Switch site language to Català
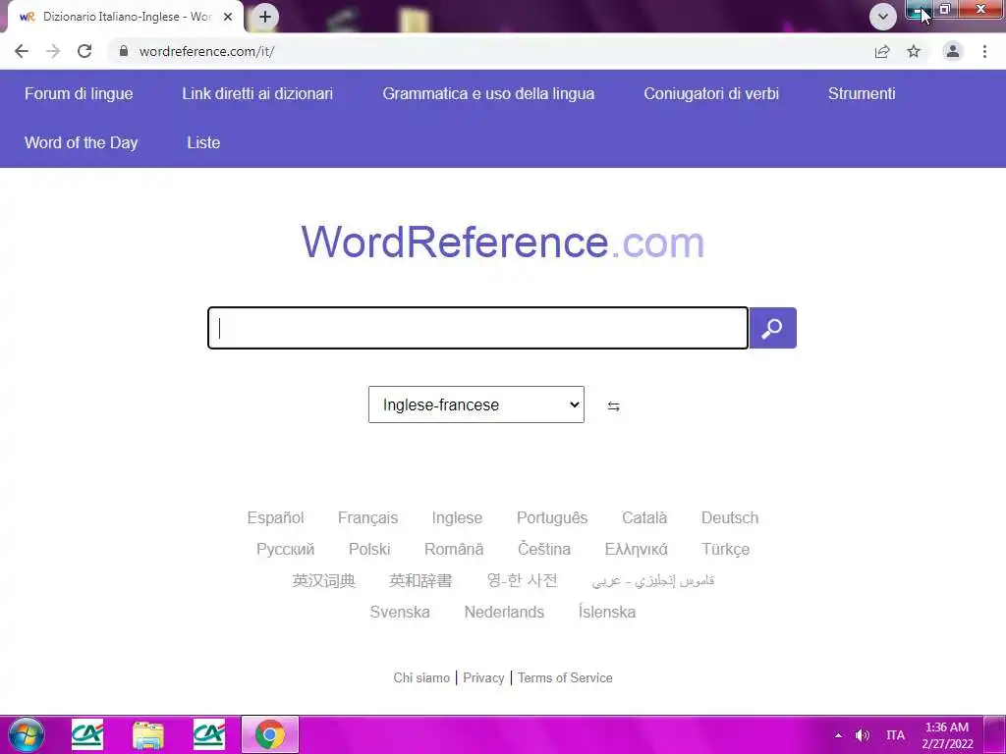This screenshot has width=1006, height=754. click(644, 517)
